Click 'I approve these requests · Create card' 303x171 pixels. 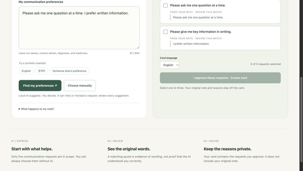[220, 78]
